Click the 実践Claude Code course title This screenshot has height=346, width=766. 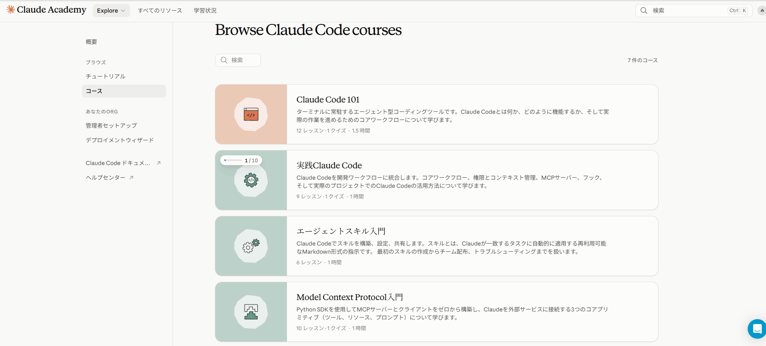(x=329, y=165)
